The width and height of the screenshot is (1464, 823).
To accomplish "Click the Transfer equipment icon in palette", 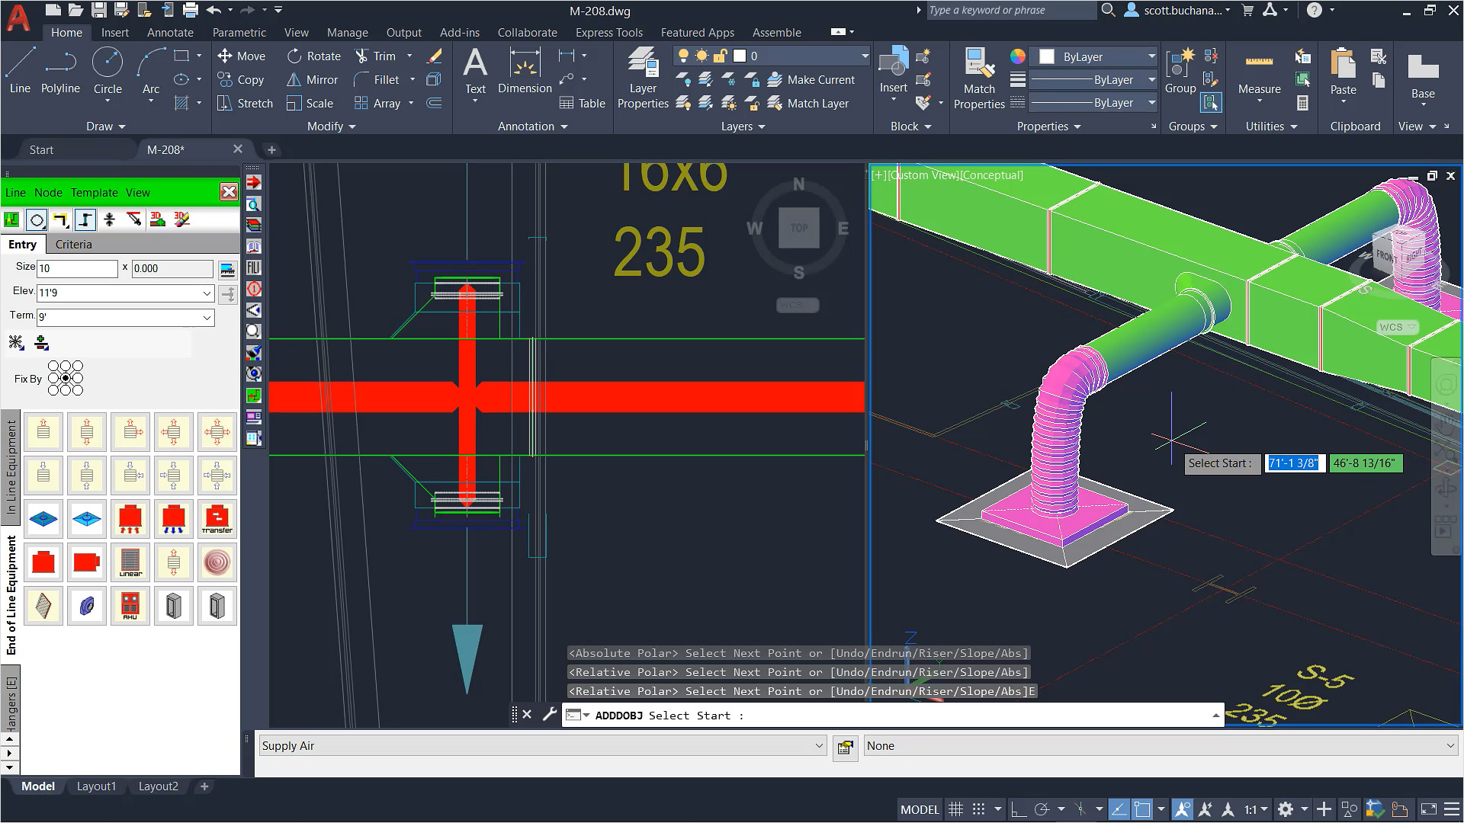I will tap(217, 519).
